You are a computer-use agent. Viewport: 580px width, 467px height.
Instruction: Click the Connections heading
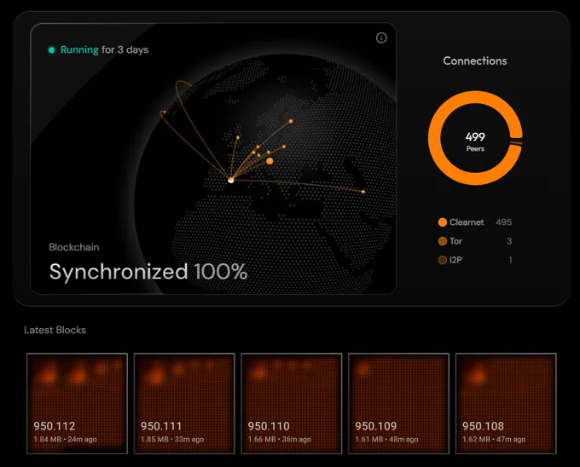[475, 61]
